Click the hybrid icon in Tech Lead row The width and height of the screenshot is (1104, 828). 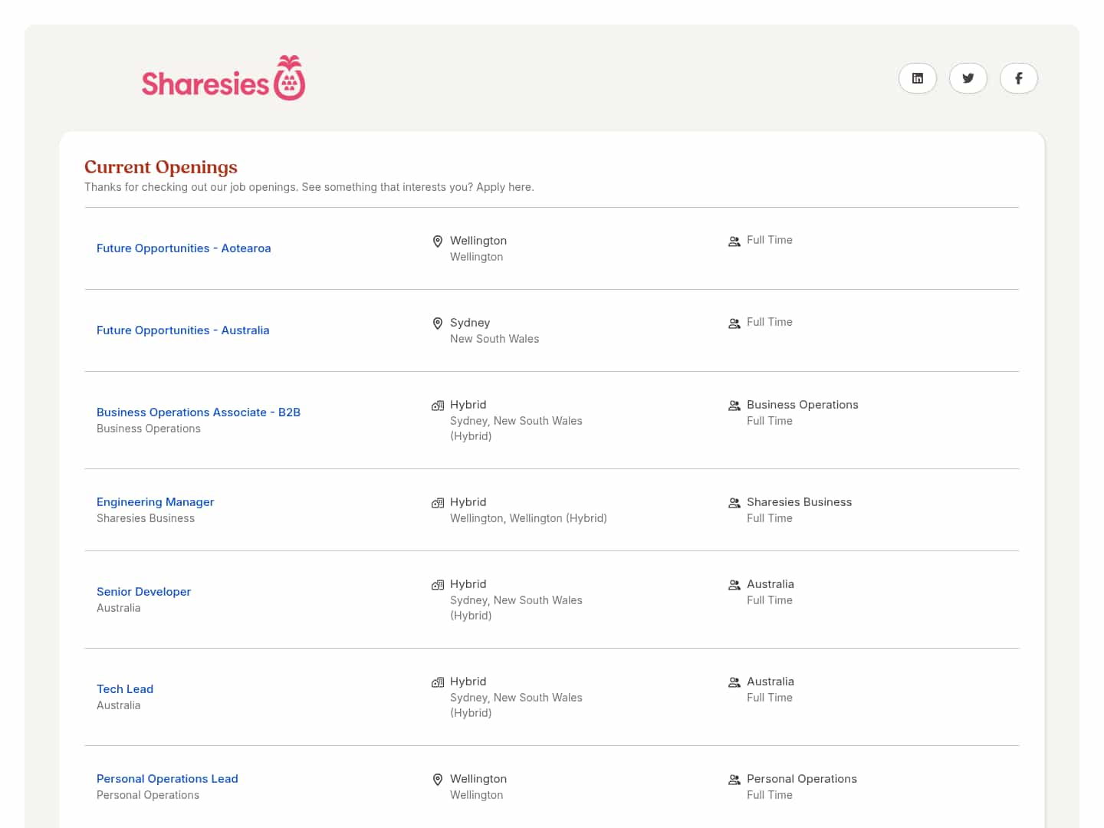tap(438, 682)
